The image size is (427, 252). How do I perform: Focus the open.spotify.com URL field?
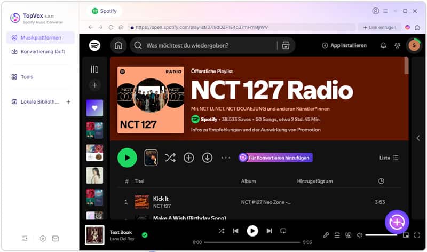point(242,27)
